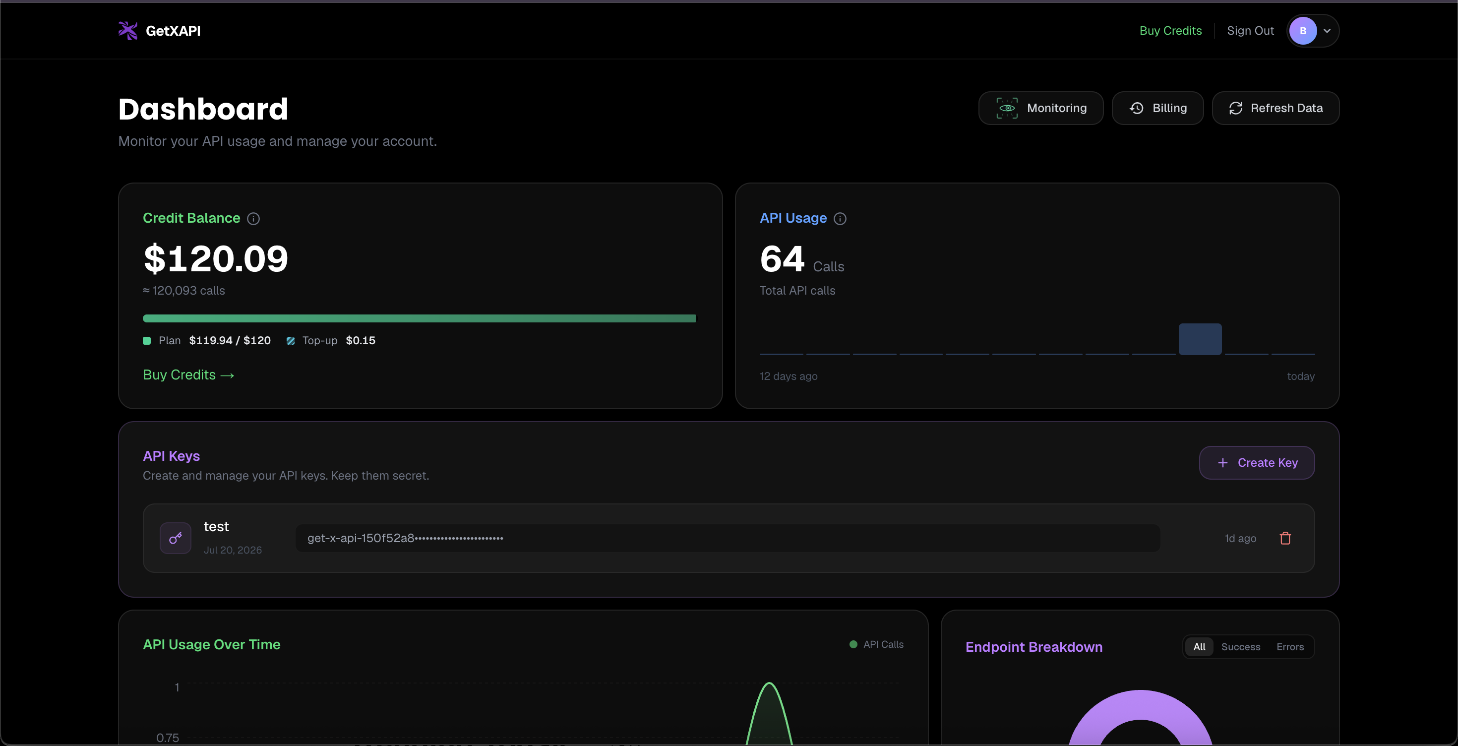1458x746 pixels.
Task: Click the '$0.15' top-up value
Action: coord(361,341)
